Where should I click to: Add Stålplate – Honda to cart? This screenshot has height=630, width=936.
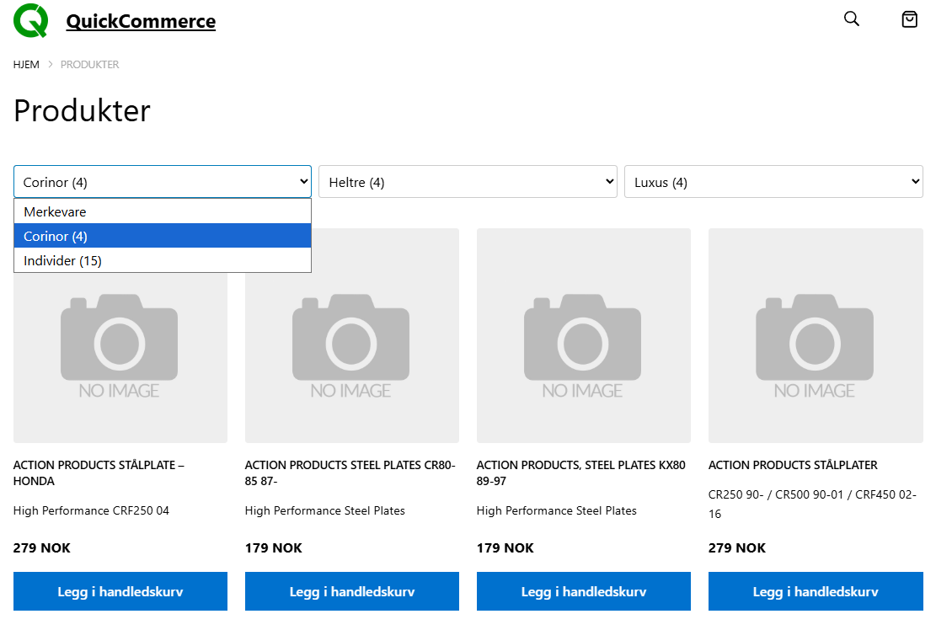(120, 591)
